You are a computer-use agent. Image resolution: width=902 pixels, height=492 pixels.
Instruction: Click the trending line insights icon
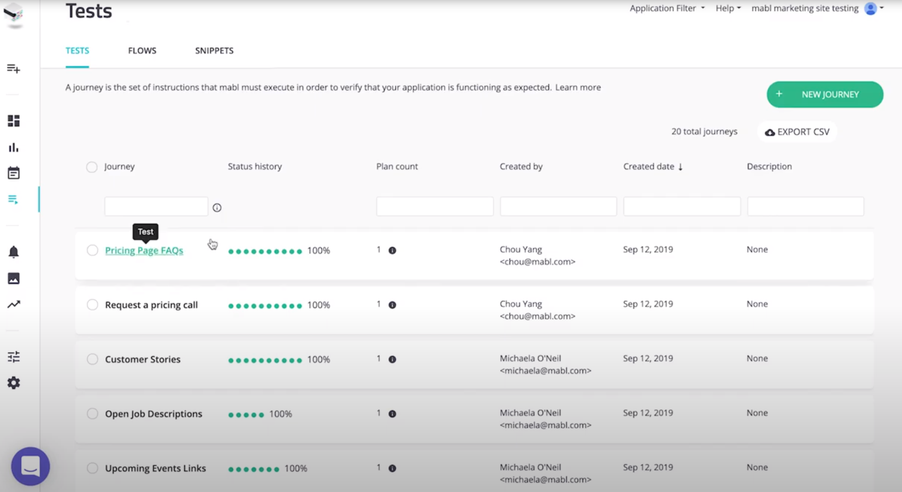click(14, 304)
